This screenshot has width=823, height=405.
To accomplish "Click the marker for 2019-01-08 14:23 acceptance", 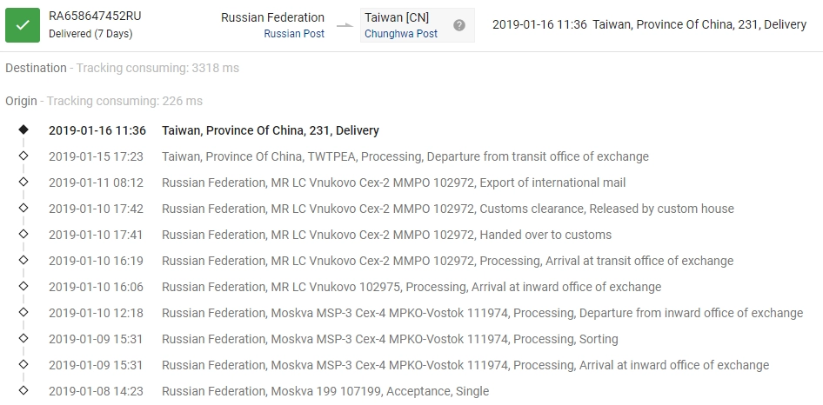I will coord(23,391).
